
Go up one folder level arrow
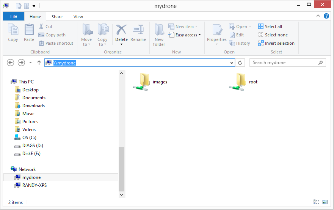39,63
